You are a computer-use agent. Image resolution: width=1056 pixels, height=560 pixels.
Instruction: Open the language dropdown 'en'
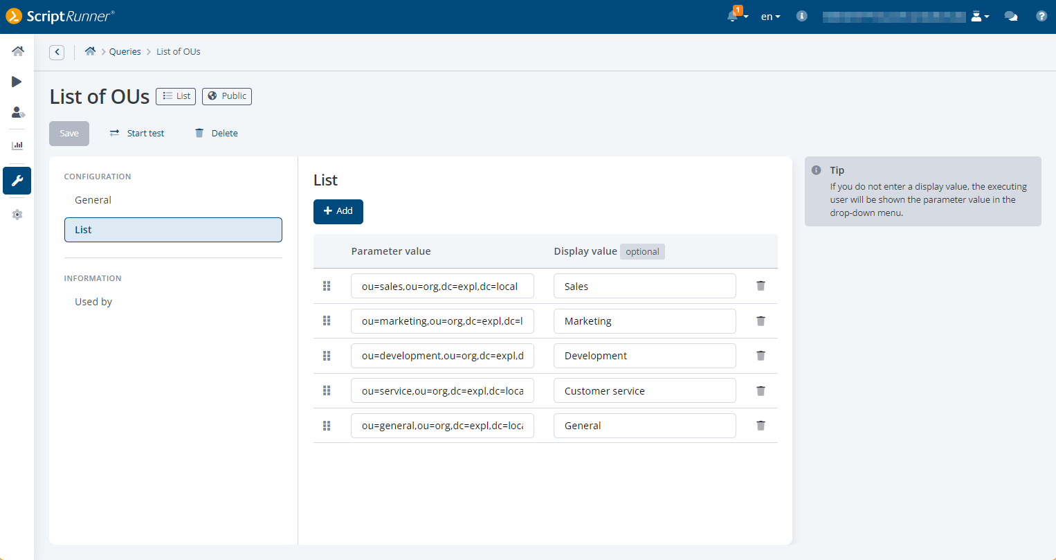coord(770,17)
